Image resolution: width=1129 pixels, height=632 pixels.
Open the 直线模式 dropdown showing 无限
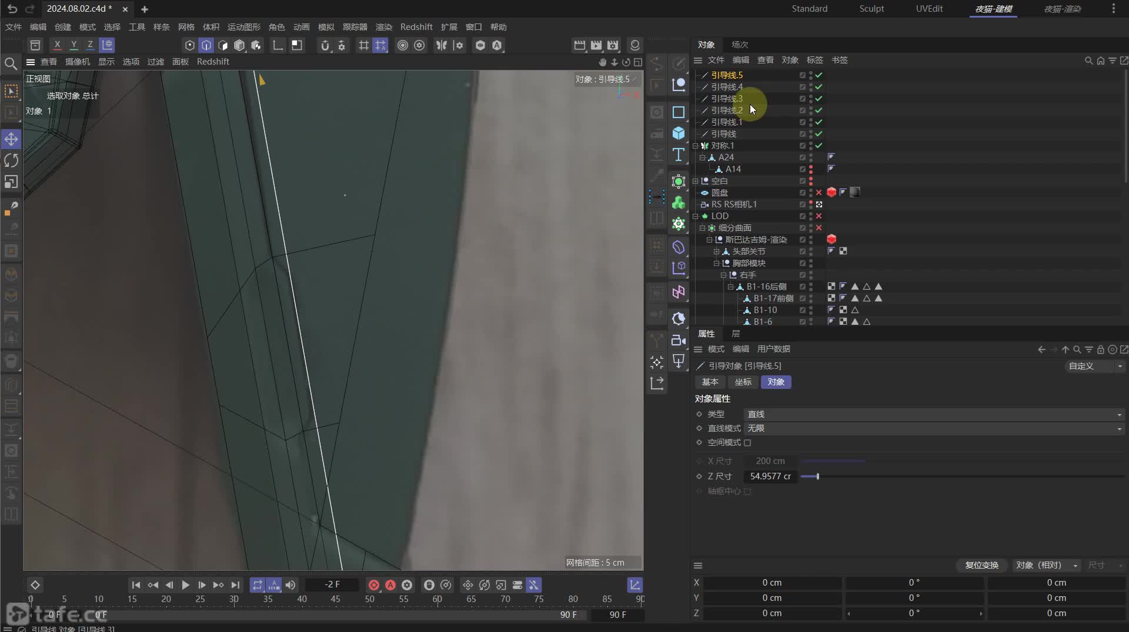click(934, 429)
